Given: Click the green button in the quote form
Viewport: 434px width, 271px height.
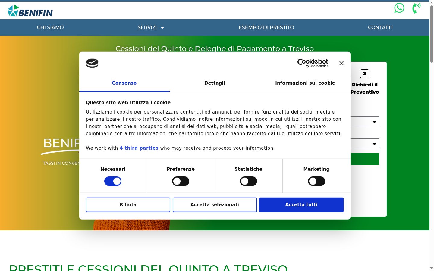Looking at the screenshot, I should (365, 159).
